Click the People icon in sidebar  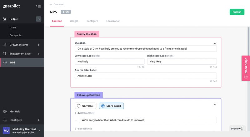coord(4,19)
